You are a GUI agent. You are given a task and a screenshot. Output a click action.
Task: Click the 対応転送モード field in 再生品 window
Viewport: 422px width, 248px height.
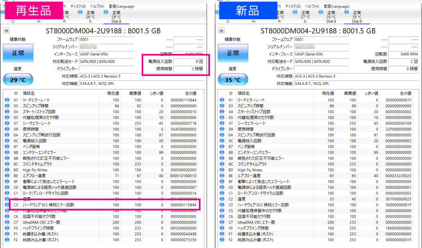(x=106, y=62)
